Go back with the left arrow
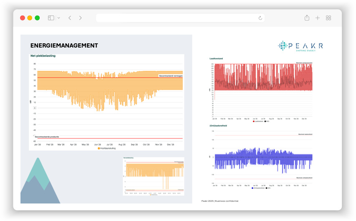The height and width of the screenshot is (221, 356). [70, 18]
